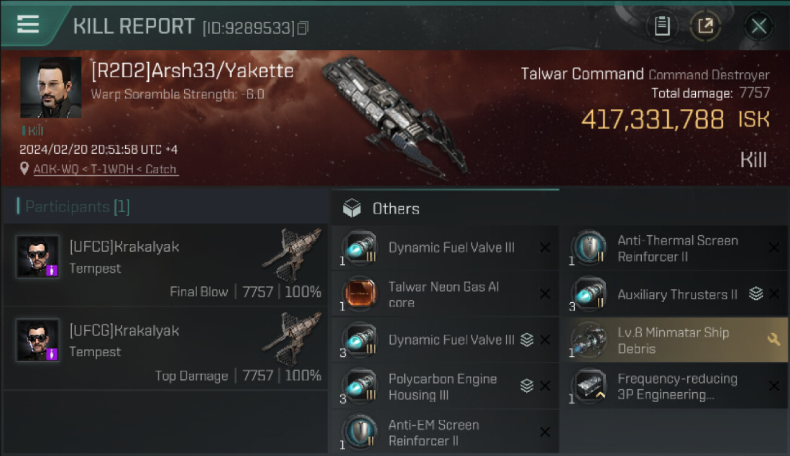Share kill report via export icon
790x456 pixels.
tap(706, 26)
